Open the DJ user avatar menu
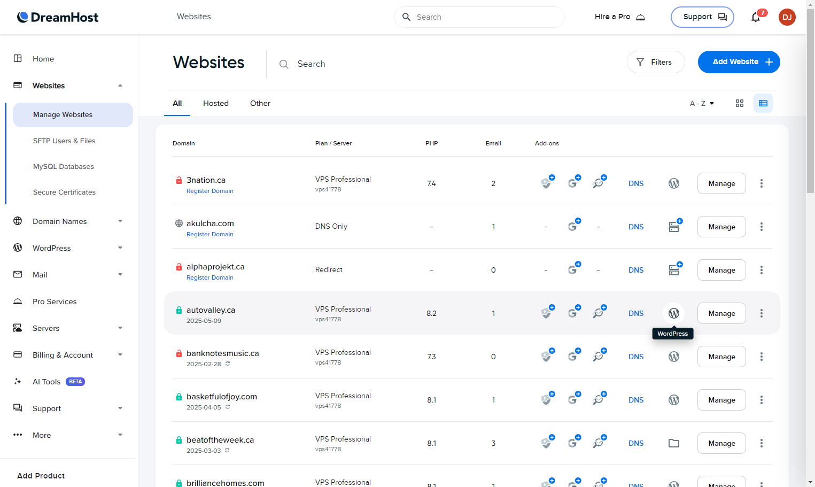The height and width of the screenshot is (487, 815). (x=787, y=17)
